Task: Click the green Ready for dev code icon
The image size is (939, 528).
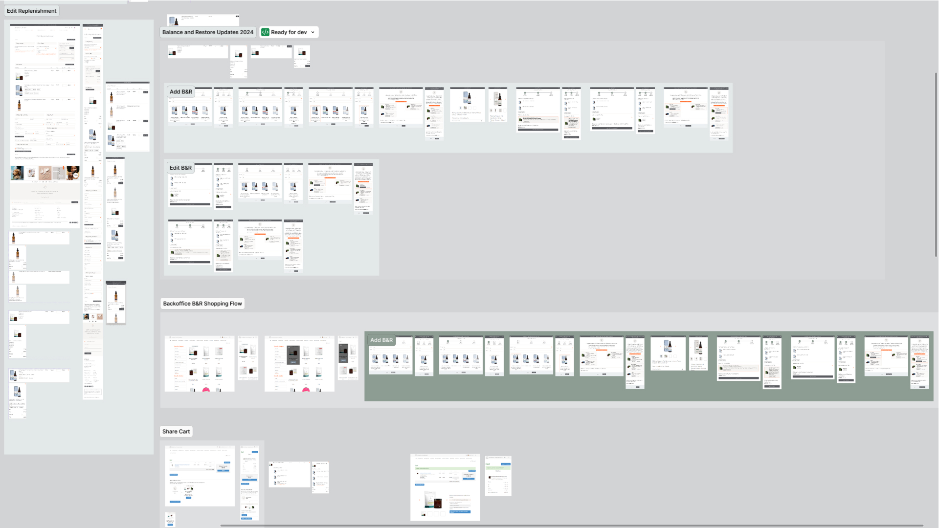Action: point(265,32)
